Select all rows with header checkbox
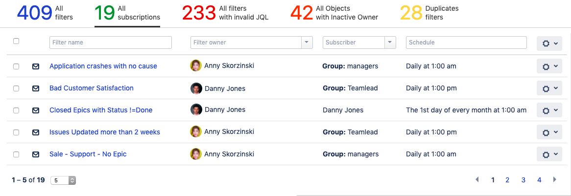 16,41
